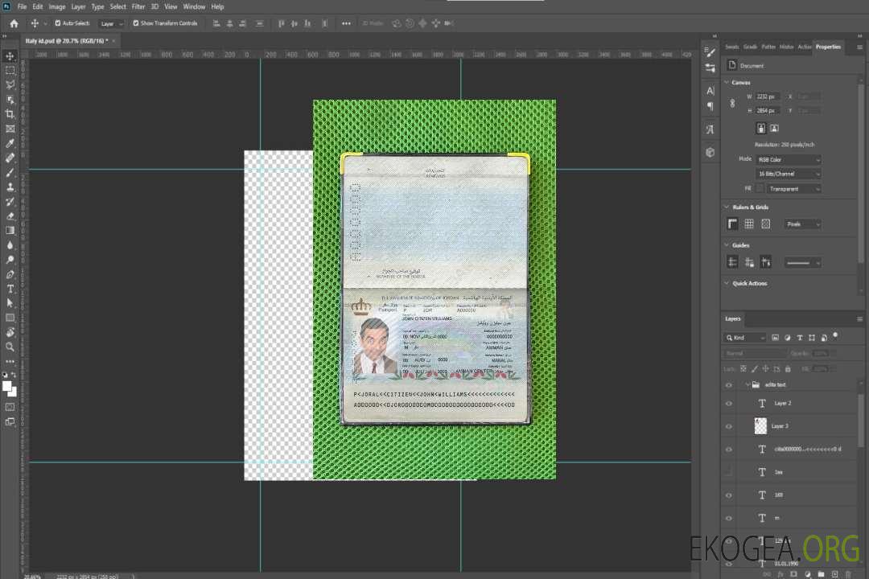
Task: Click the more options ellipsis in options bar
Action: click(346, 24)
